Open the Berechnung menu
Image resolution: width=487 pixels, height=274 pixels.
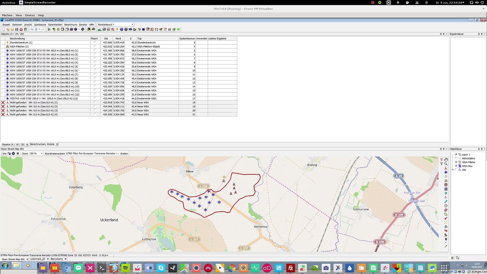tap(70, 24)
